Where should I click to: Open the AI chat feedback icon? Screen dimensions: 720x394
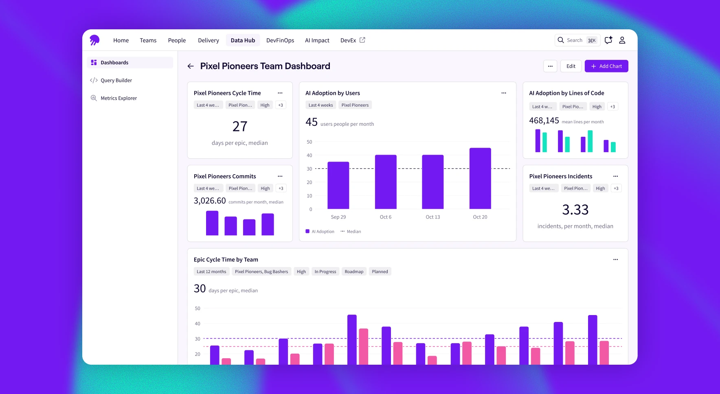608,40
